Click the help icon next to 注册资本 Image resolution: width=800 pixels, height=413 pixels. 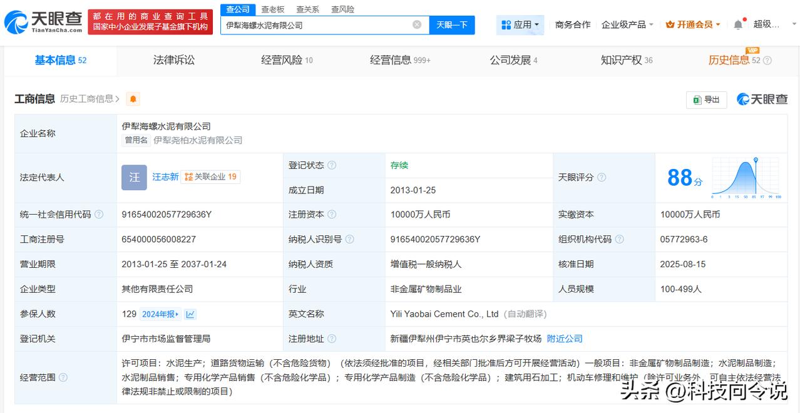click(x=332, y=215)
